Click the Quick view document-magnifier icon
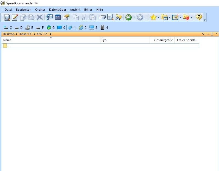 (111, 17)
